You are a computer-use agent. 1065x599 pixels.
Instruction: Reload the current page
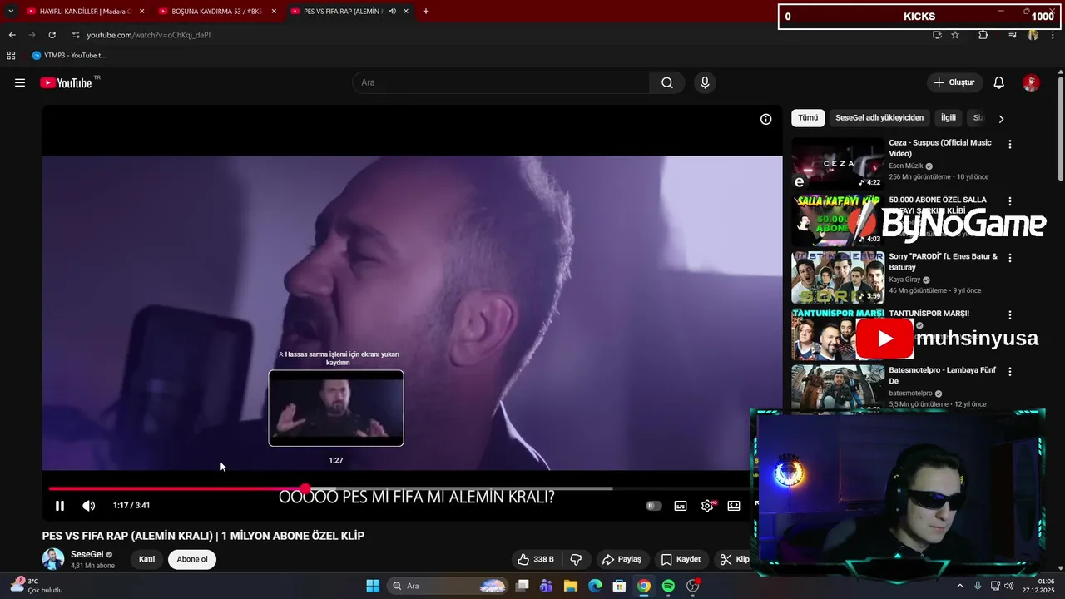click(x=52, y=35)
